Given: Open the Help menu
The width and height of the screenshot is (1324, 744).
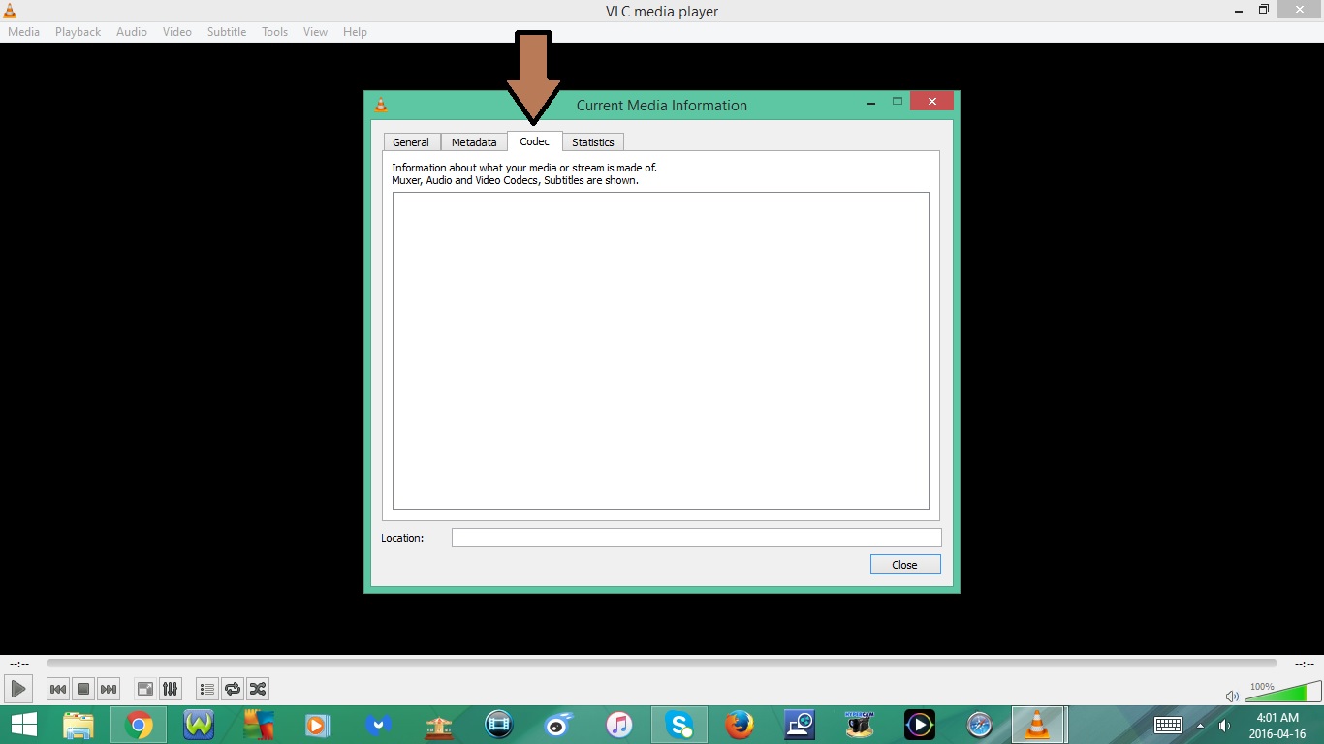Looking at the screenshot, I should [x=355, y=32].
